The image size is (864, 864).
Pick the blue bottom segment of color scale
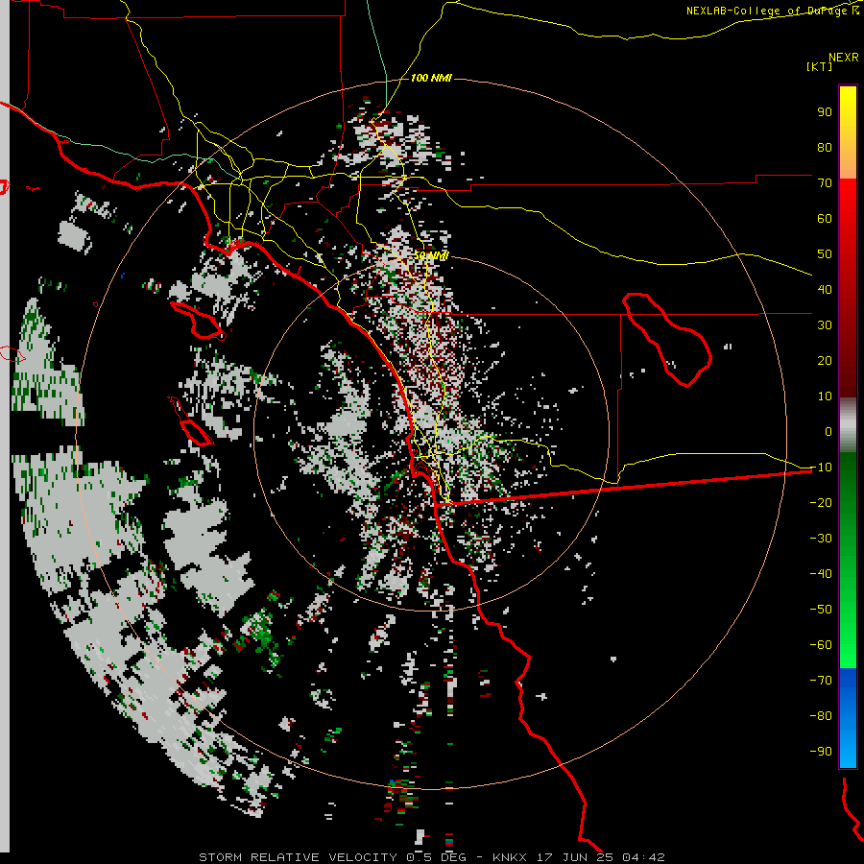pos(848,718)
